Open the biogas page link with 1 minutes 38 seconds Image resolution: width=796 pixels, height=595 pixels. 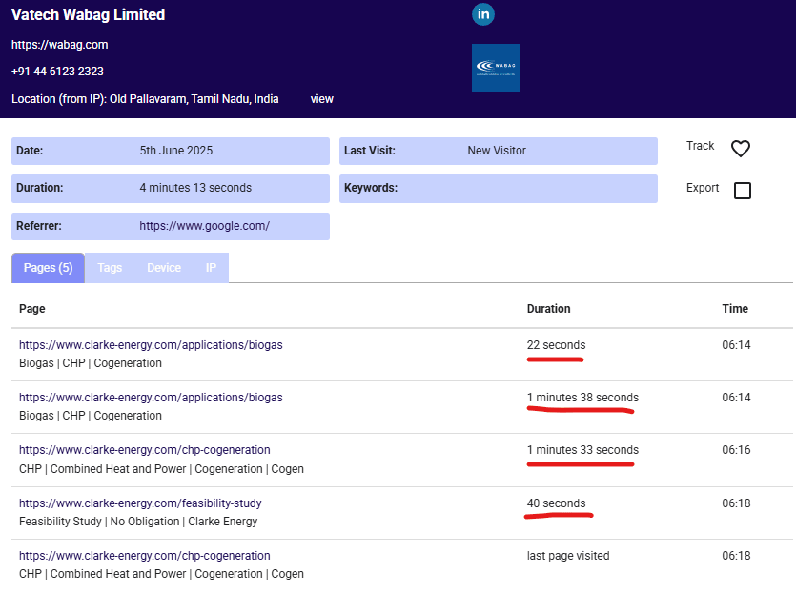tap(151, 397)
